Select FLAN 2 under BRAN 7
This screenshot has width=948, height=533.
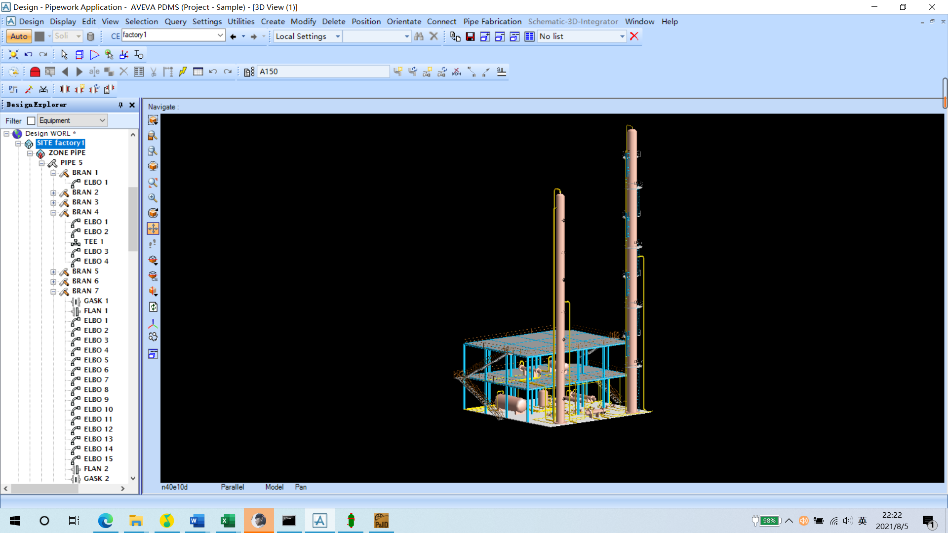coord(96,469)
